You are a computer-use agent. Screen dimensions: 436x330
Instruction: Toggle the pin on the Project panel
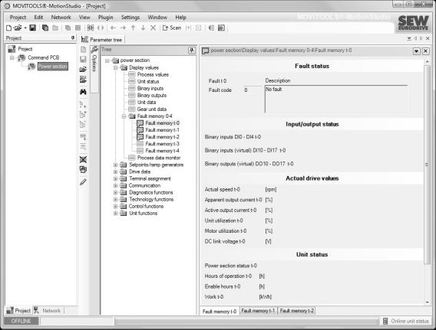[x=73, y=38]
